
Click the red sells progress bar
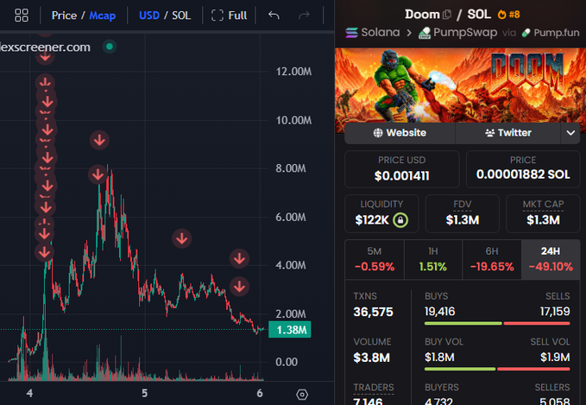tap(537, 323)
